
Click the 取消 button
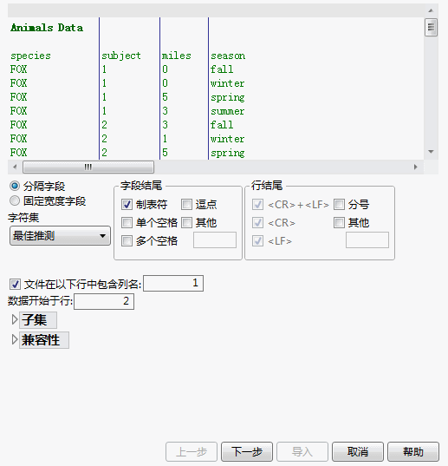coord(358,452)
